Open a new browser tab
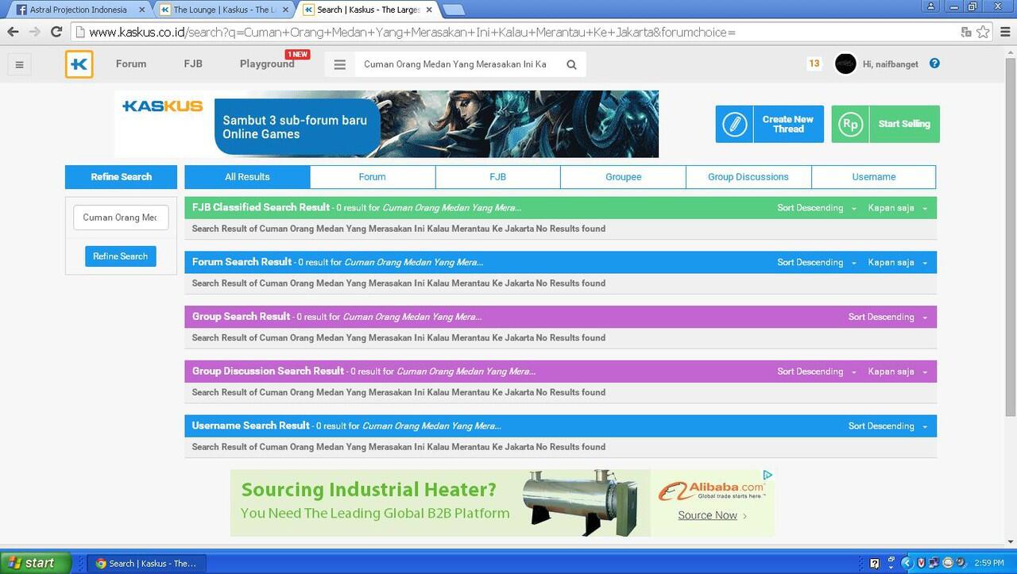Image resolution: width=1017 pixels, height=574 pixels. 453,10
